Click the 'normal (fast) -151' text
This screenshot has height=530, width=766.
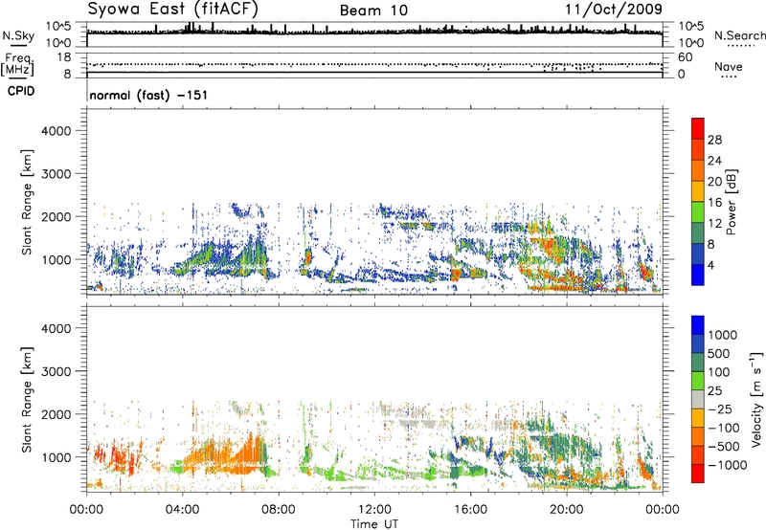click(x=148, y=95)
